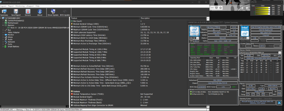Click the Single-Channel memory mode field
Image resolution: width=284 pixels, height=111 pixels.
(x=260, y=92)
